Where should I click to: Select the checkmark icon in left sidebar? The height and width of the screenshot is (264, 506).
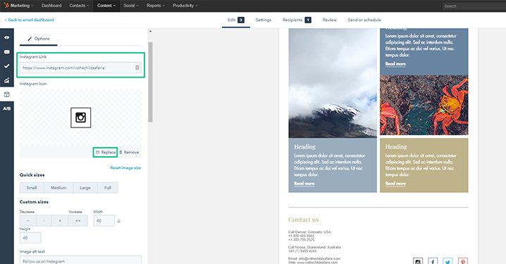click(x=7, y=66)
